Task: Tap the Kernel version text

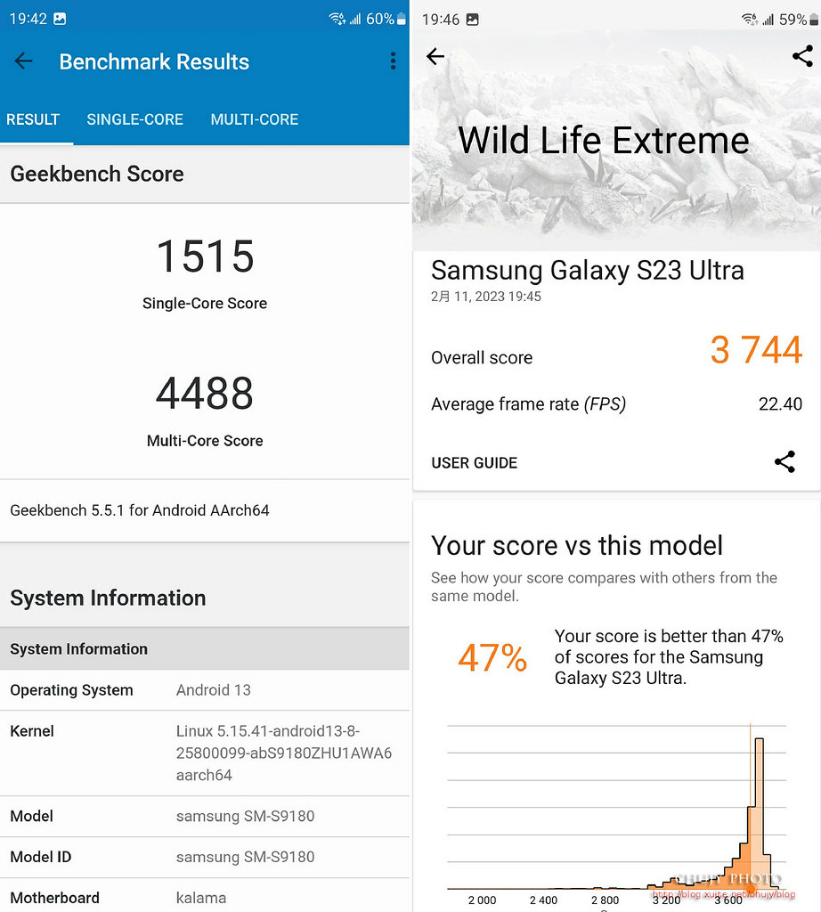Action: 284,753
